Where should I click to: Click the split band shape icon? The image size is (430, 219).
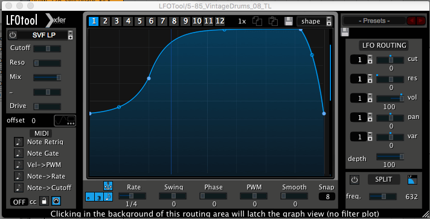(x=412, y=180)
